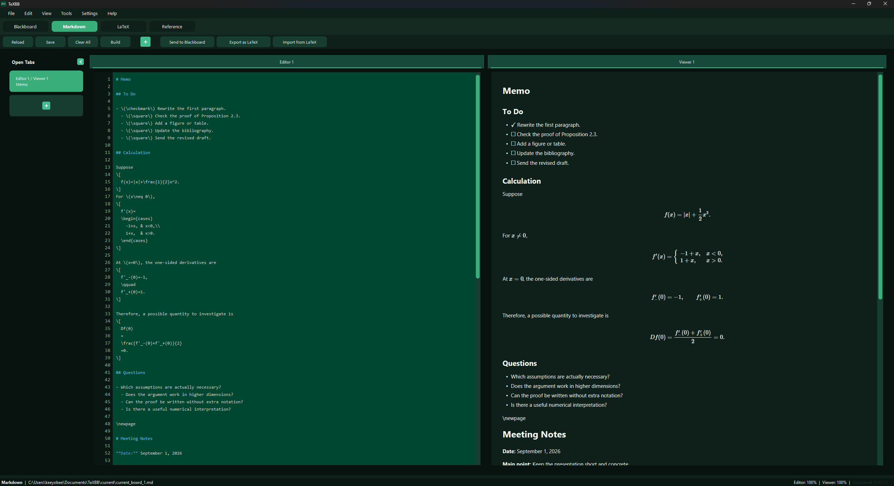This screenshot has height=486, width=894.
Task: Click the Viewer 1 pane header
Action: (687, 62)
